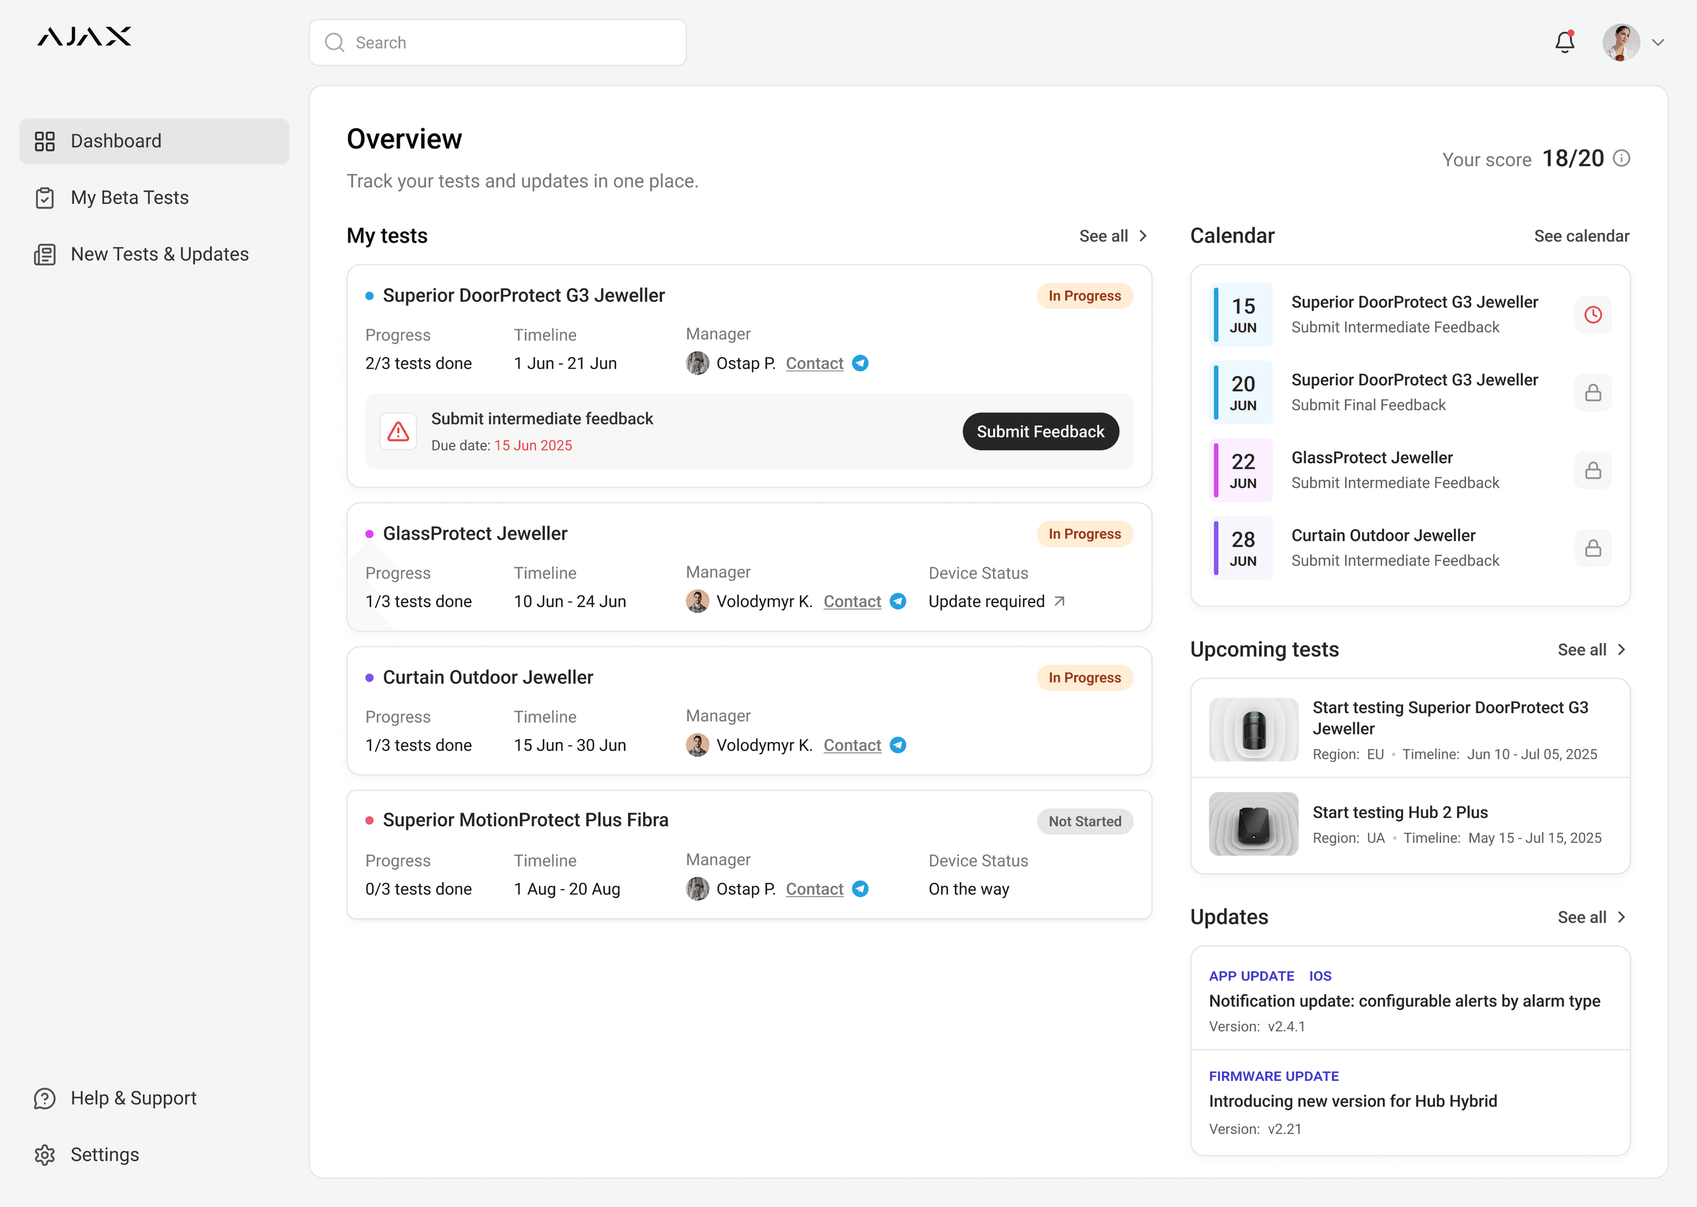The height and width of the screenshot is (1207, 1697).
Task: Click See all for Upcoming tests
Action: point(1582,650)
